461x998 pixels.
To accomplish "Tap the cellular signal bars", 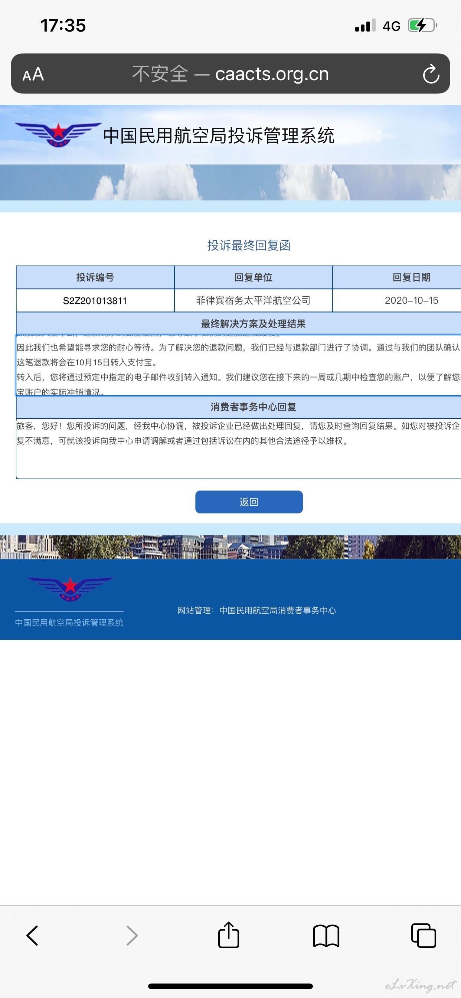I will (x=365, y=26).
